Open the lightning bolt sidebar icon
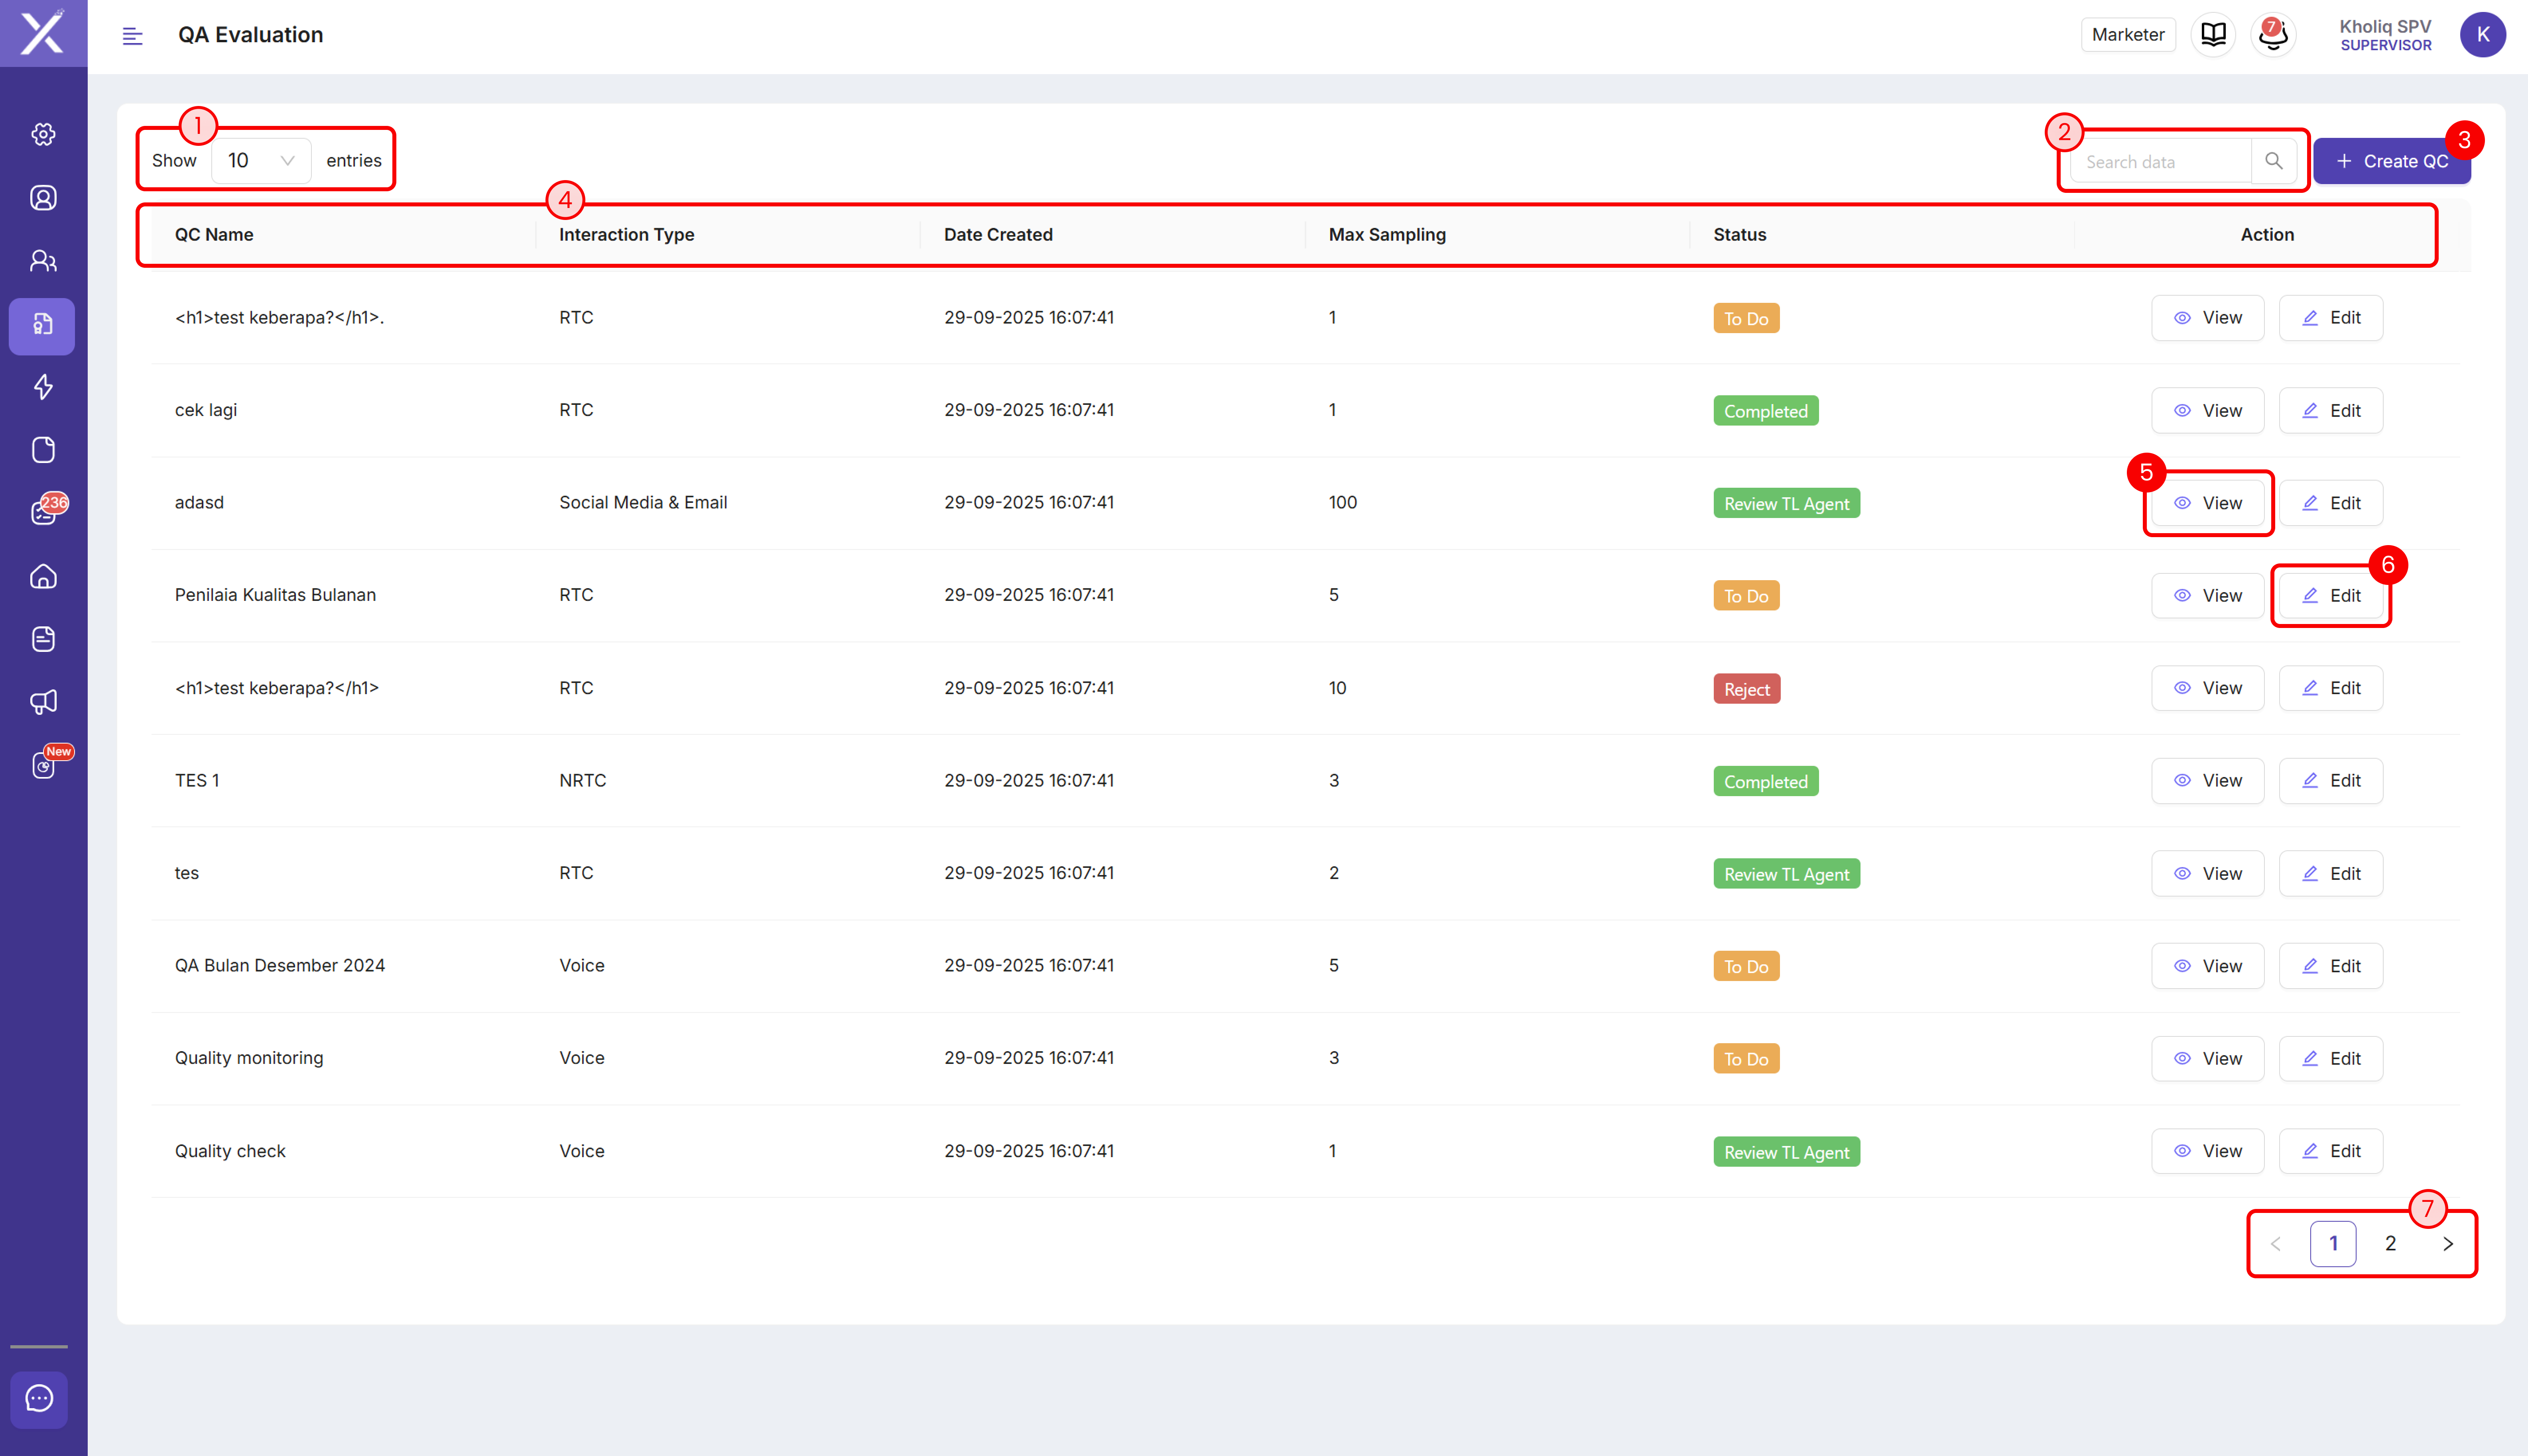 tap(43, 387)
